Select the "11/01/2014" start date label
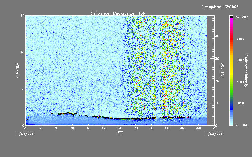 click(26, 134)
